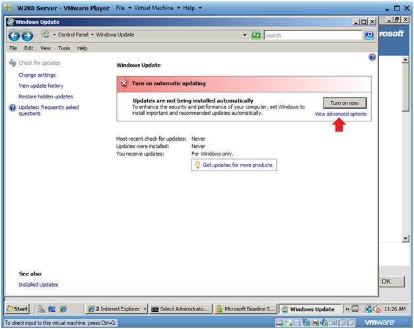Screen dimensions: 414x329
Task: Expand the Internet Explorer taskbar group arrow
Action: click(145, 309)
